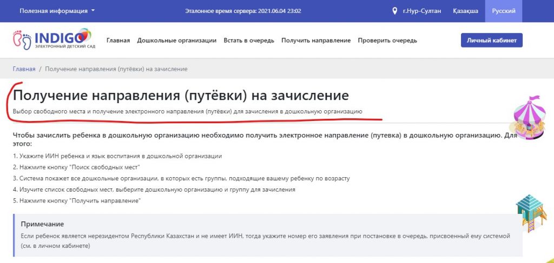Choose city г.Нур-Султан in top bar
Viewport: 554px width, 263px height.
424,11
